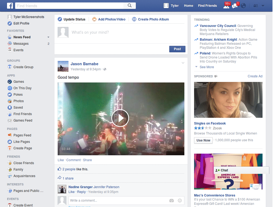The height and width of the screenshot is (207, 276).
Task: Click the Games Feed controller icon
Action: (x=10, y=120)
